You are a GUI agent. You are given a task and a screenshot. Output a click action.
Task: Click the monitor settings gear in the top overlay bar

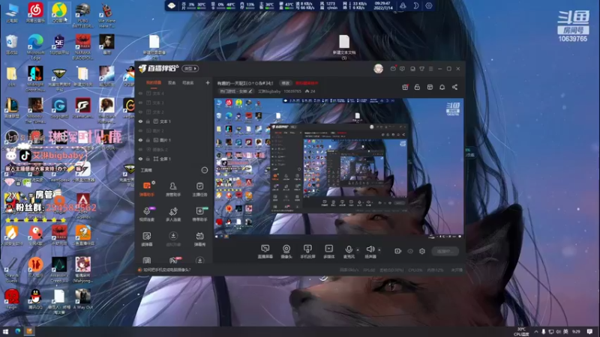(429, 6)
